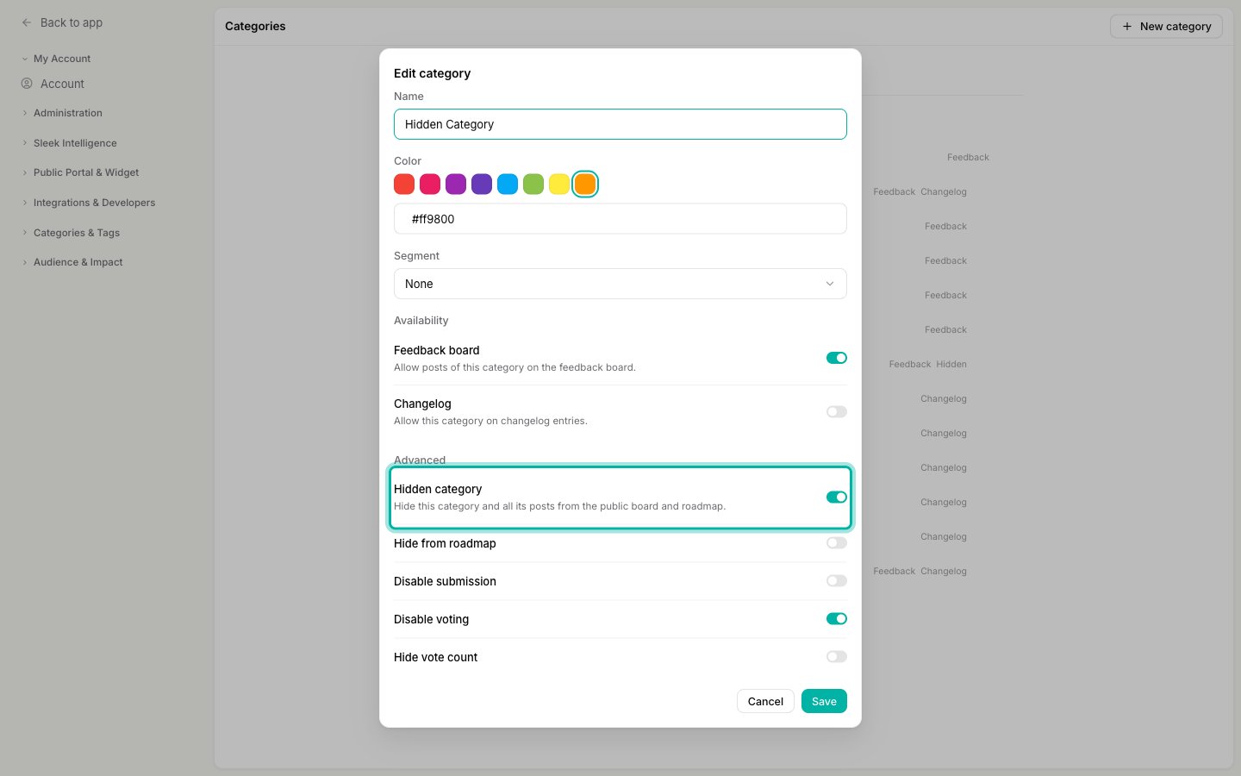Expand the Sleek Intelligence section
This screenshot has height=776, width=1241.
(x=70, y=143)
